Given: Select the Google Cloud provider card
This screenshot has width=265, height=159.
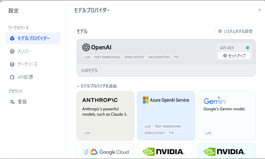Looking at the screenshot, I should 105,152.
